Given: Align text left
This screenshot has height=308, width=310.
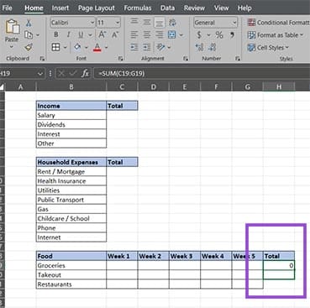Looking at the screenshot, I should coord(134,34).
